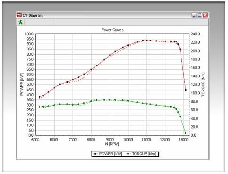The width and height of the screenshot is (228, 174).
Task: Minimize the XY Diagram window
Action: (x=194, y=15)
